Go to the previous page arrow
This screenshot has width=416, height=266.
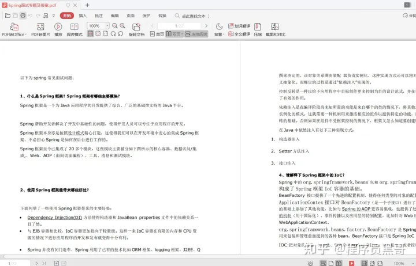(153, 26)
